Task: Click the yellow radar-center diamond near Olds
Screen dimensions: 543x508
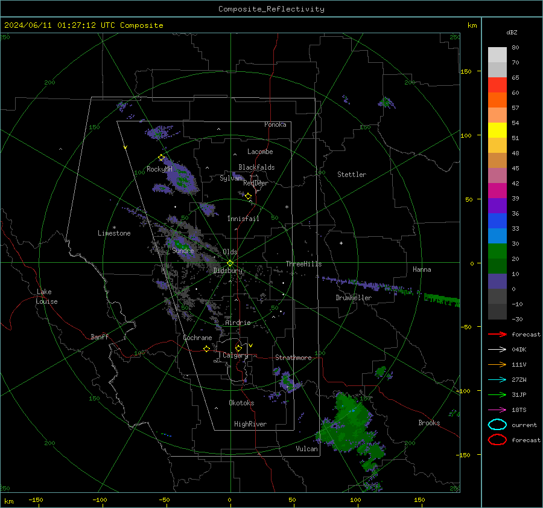Action: (230, 263)
